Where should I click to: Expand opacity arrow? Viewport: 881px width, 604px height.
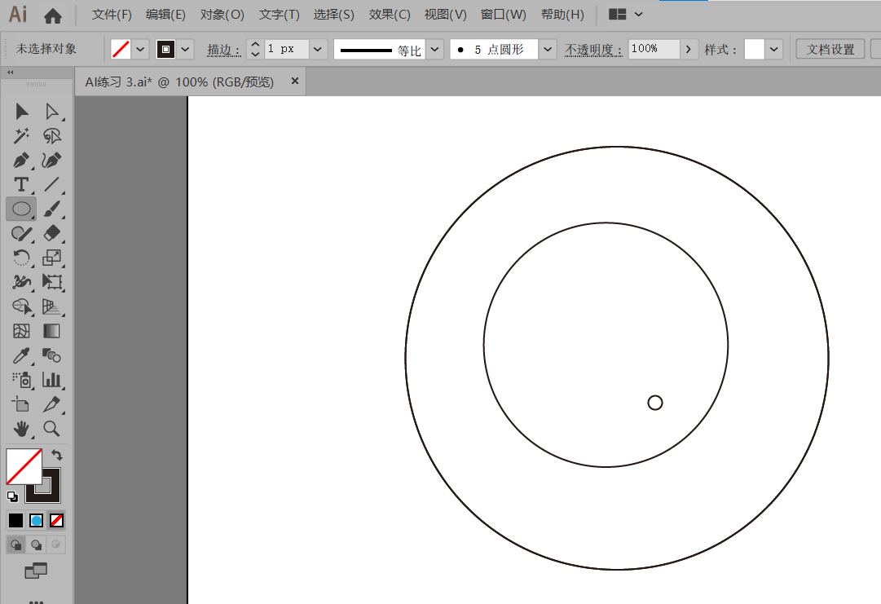click(x=689, y=50)
